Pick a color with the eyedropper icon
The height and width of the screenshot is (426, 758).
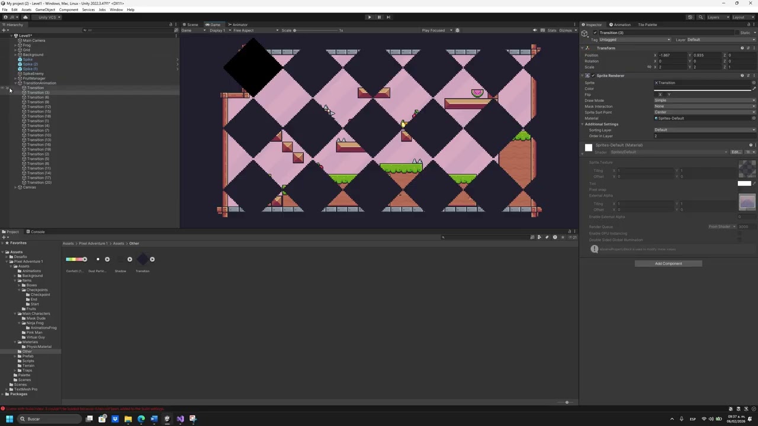(x=753, y=89)
